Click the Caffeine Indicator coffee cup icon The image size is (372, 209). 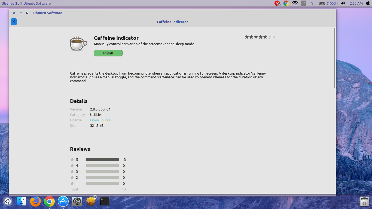78,44
